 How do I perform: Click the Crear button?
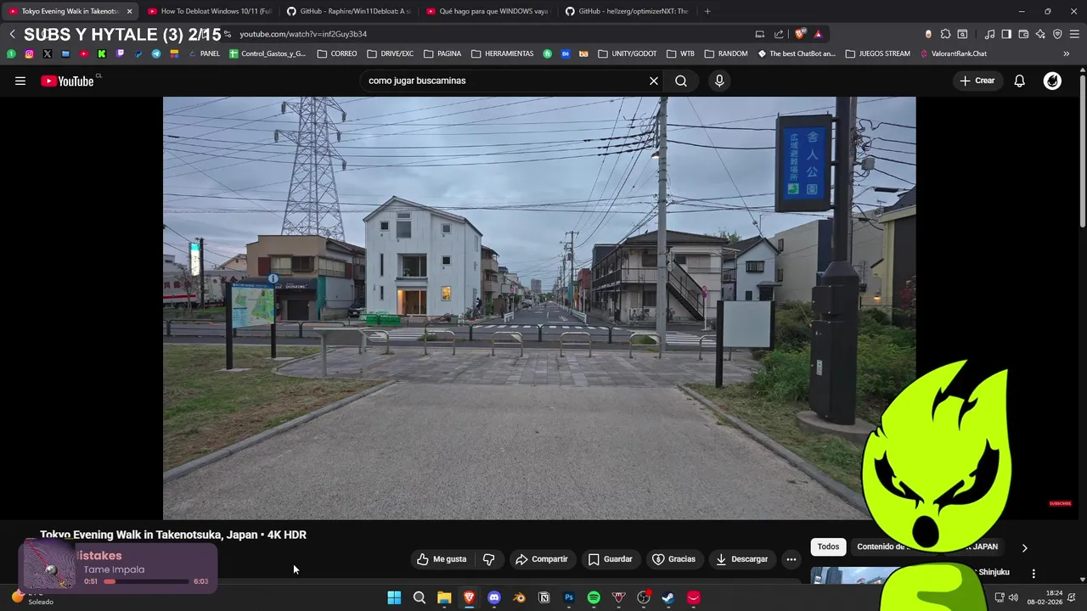977,81
